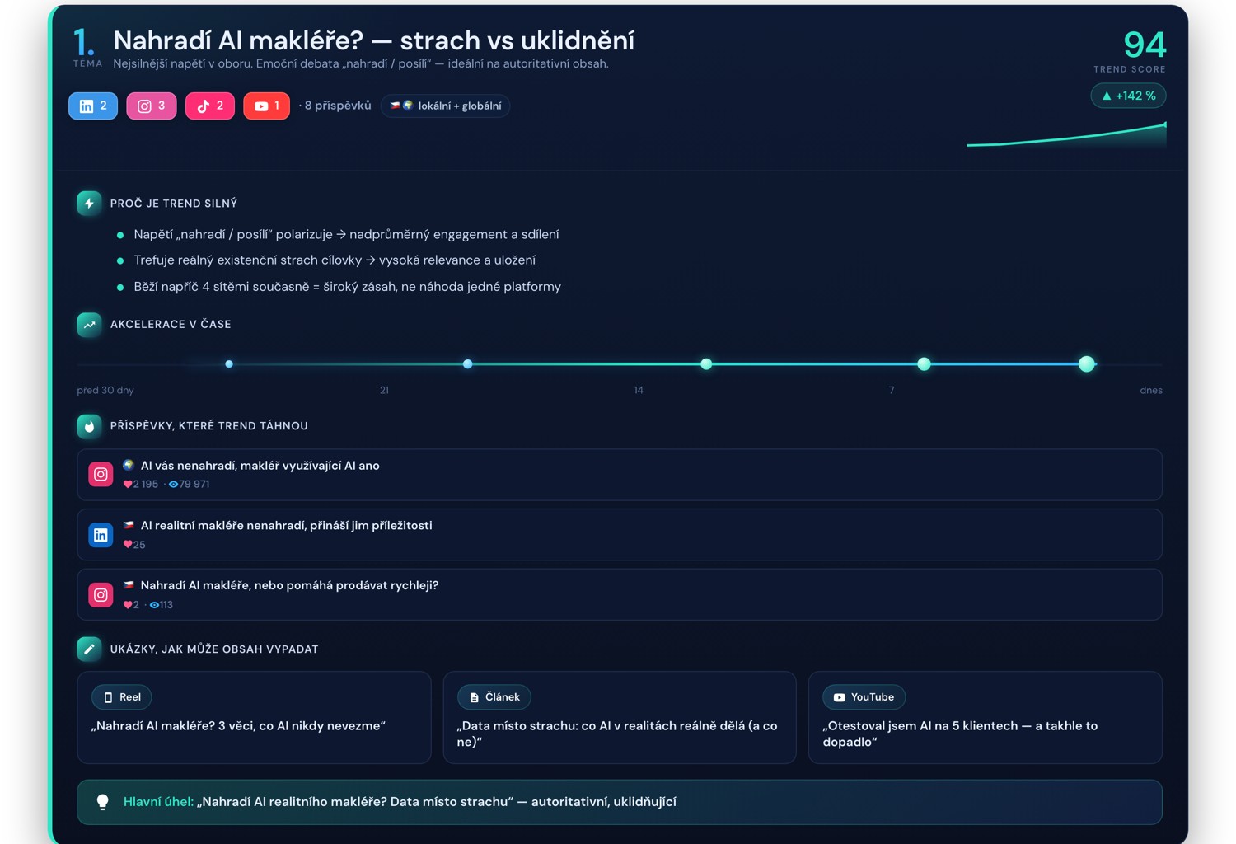Click the lightbulb icon in Hlavní úhel banner

point(102,802)
